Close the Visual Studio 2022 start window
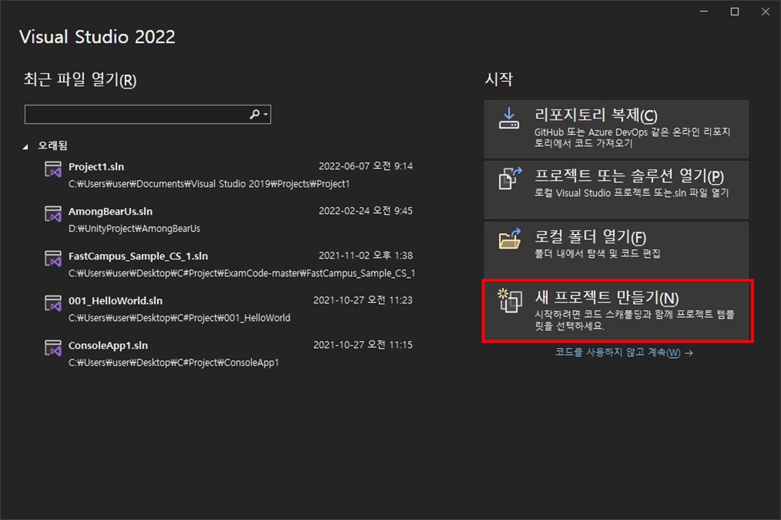The width and height of the screenshot is (781, 520). tap(765, 11)
